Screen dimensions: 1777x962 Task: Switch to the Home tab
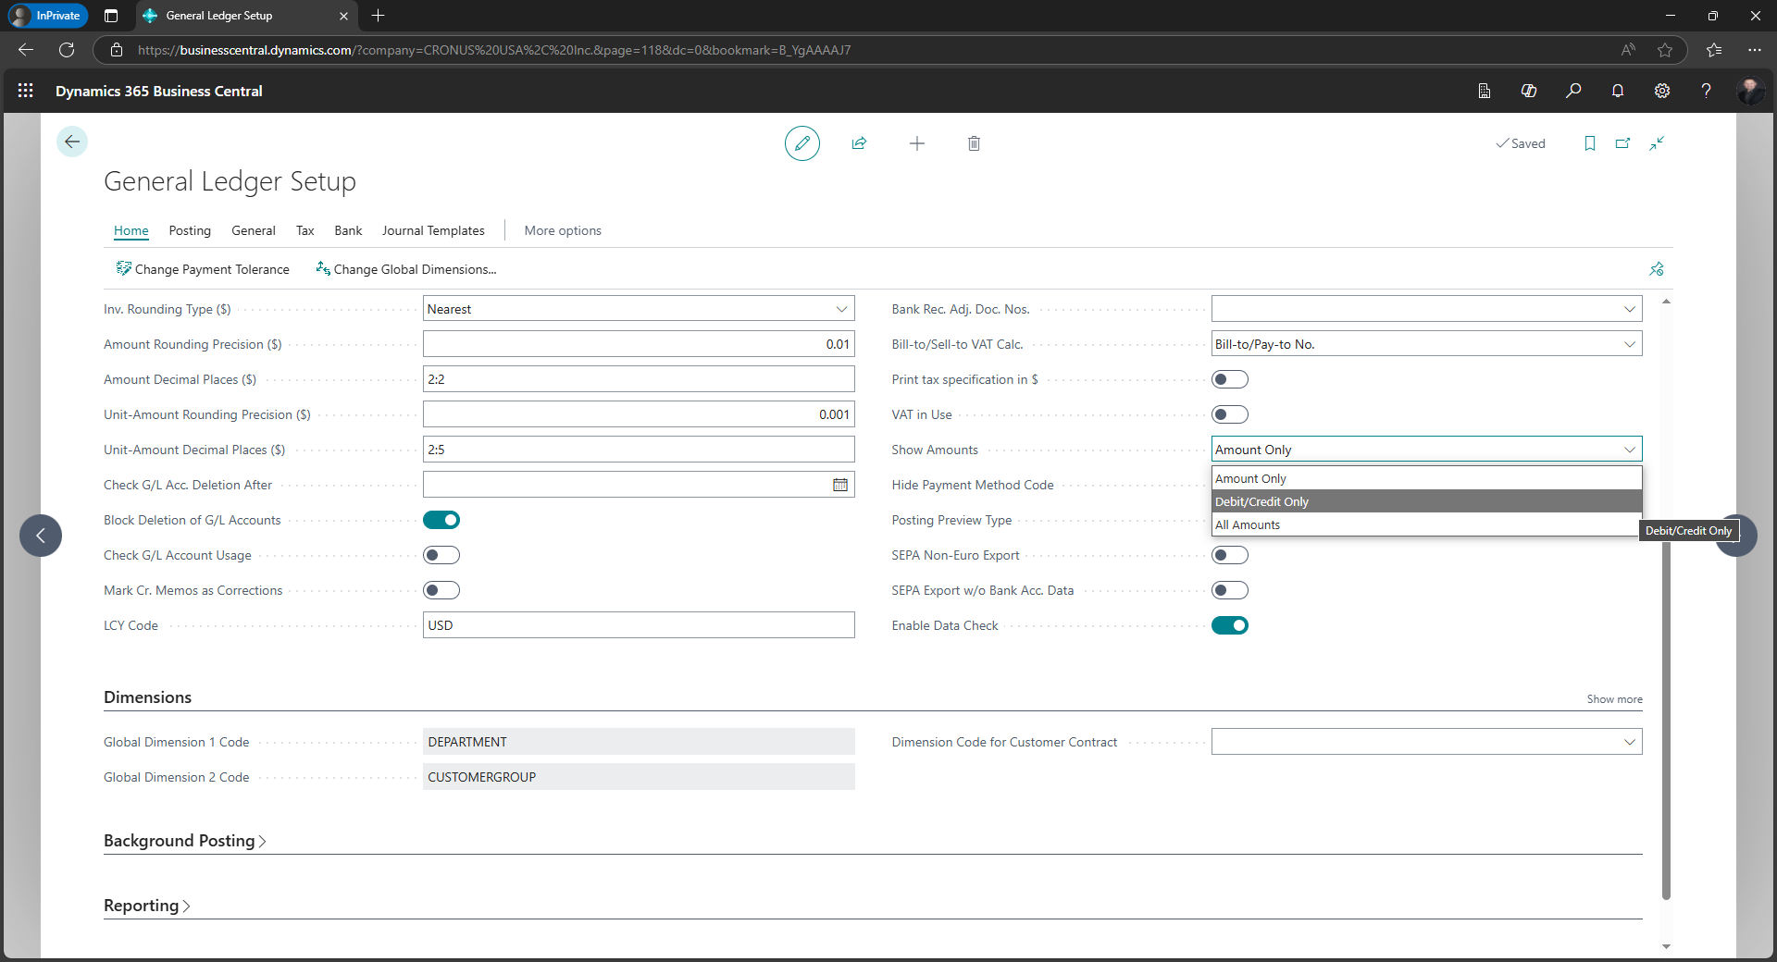(130, 230)
